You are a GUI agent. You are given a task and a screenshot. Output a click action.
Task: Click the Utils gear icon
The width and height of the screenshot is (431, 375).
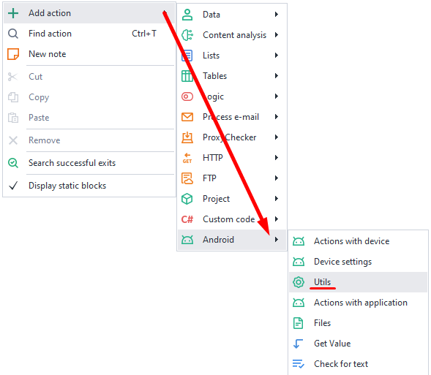[299, 282]
